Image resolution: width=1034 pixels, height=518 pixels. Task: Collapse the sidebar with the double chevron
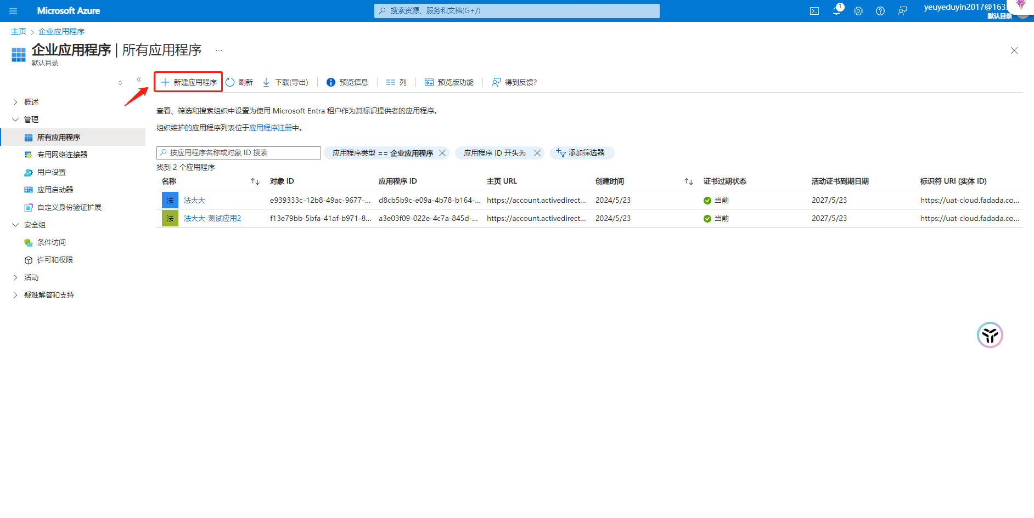pos(139,79)
